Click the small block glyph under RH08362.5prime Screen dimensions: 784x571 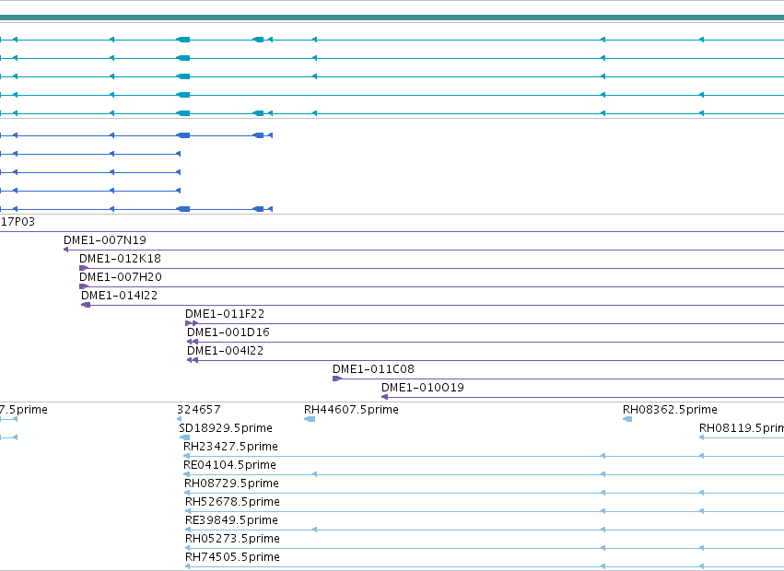point(627,419)
